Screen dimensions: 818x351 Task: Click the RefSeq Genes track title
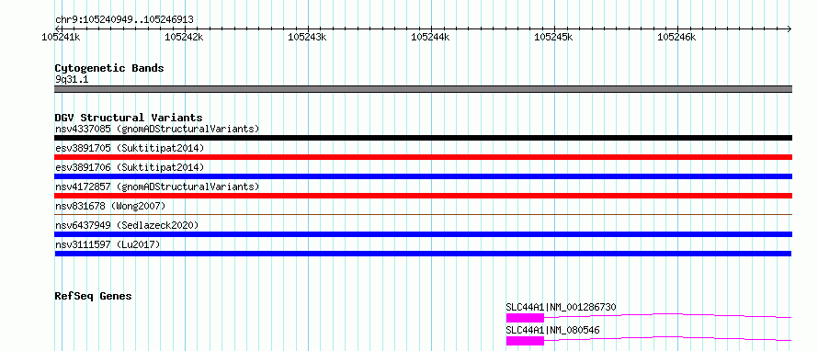coord(94,296)
